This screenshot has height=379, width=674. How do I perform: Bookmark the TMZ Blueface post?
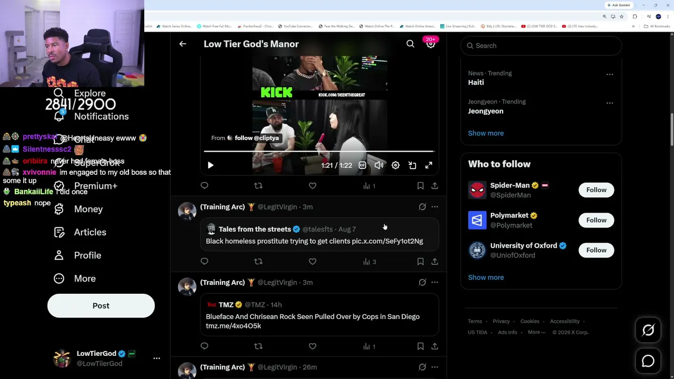click(x=420, y=346)
